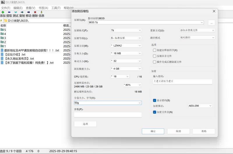233x154 pixels.
Task: Select the folder named 5 in file list
Action: [x=5, y=30]
